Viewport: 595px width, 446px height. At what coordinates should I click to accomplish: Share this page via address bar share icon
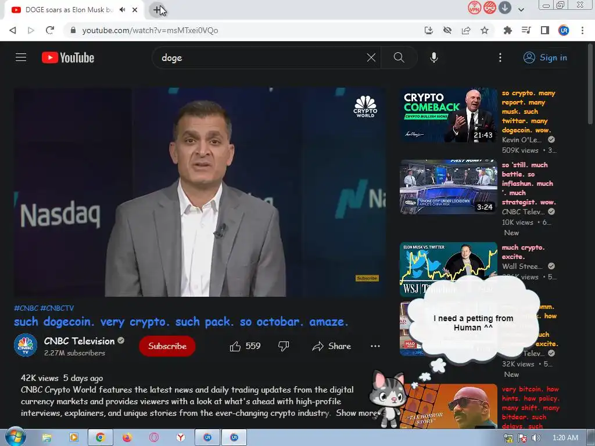466,30
